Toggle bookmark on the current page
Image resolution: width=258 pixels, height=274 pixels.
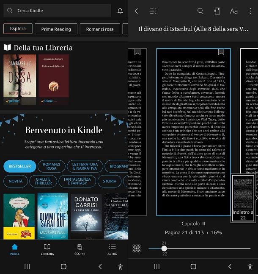click(221, 52)
